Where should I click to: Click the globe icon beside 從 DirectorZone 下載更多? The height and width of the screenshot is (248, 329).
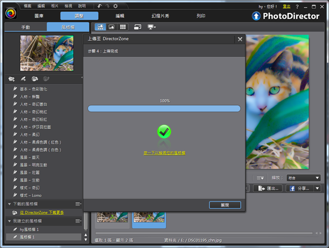[x=14, y=212]
